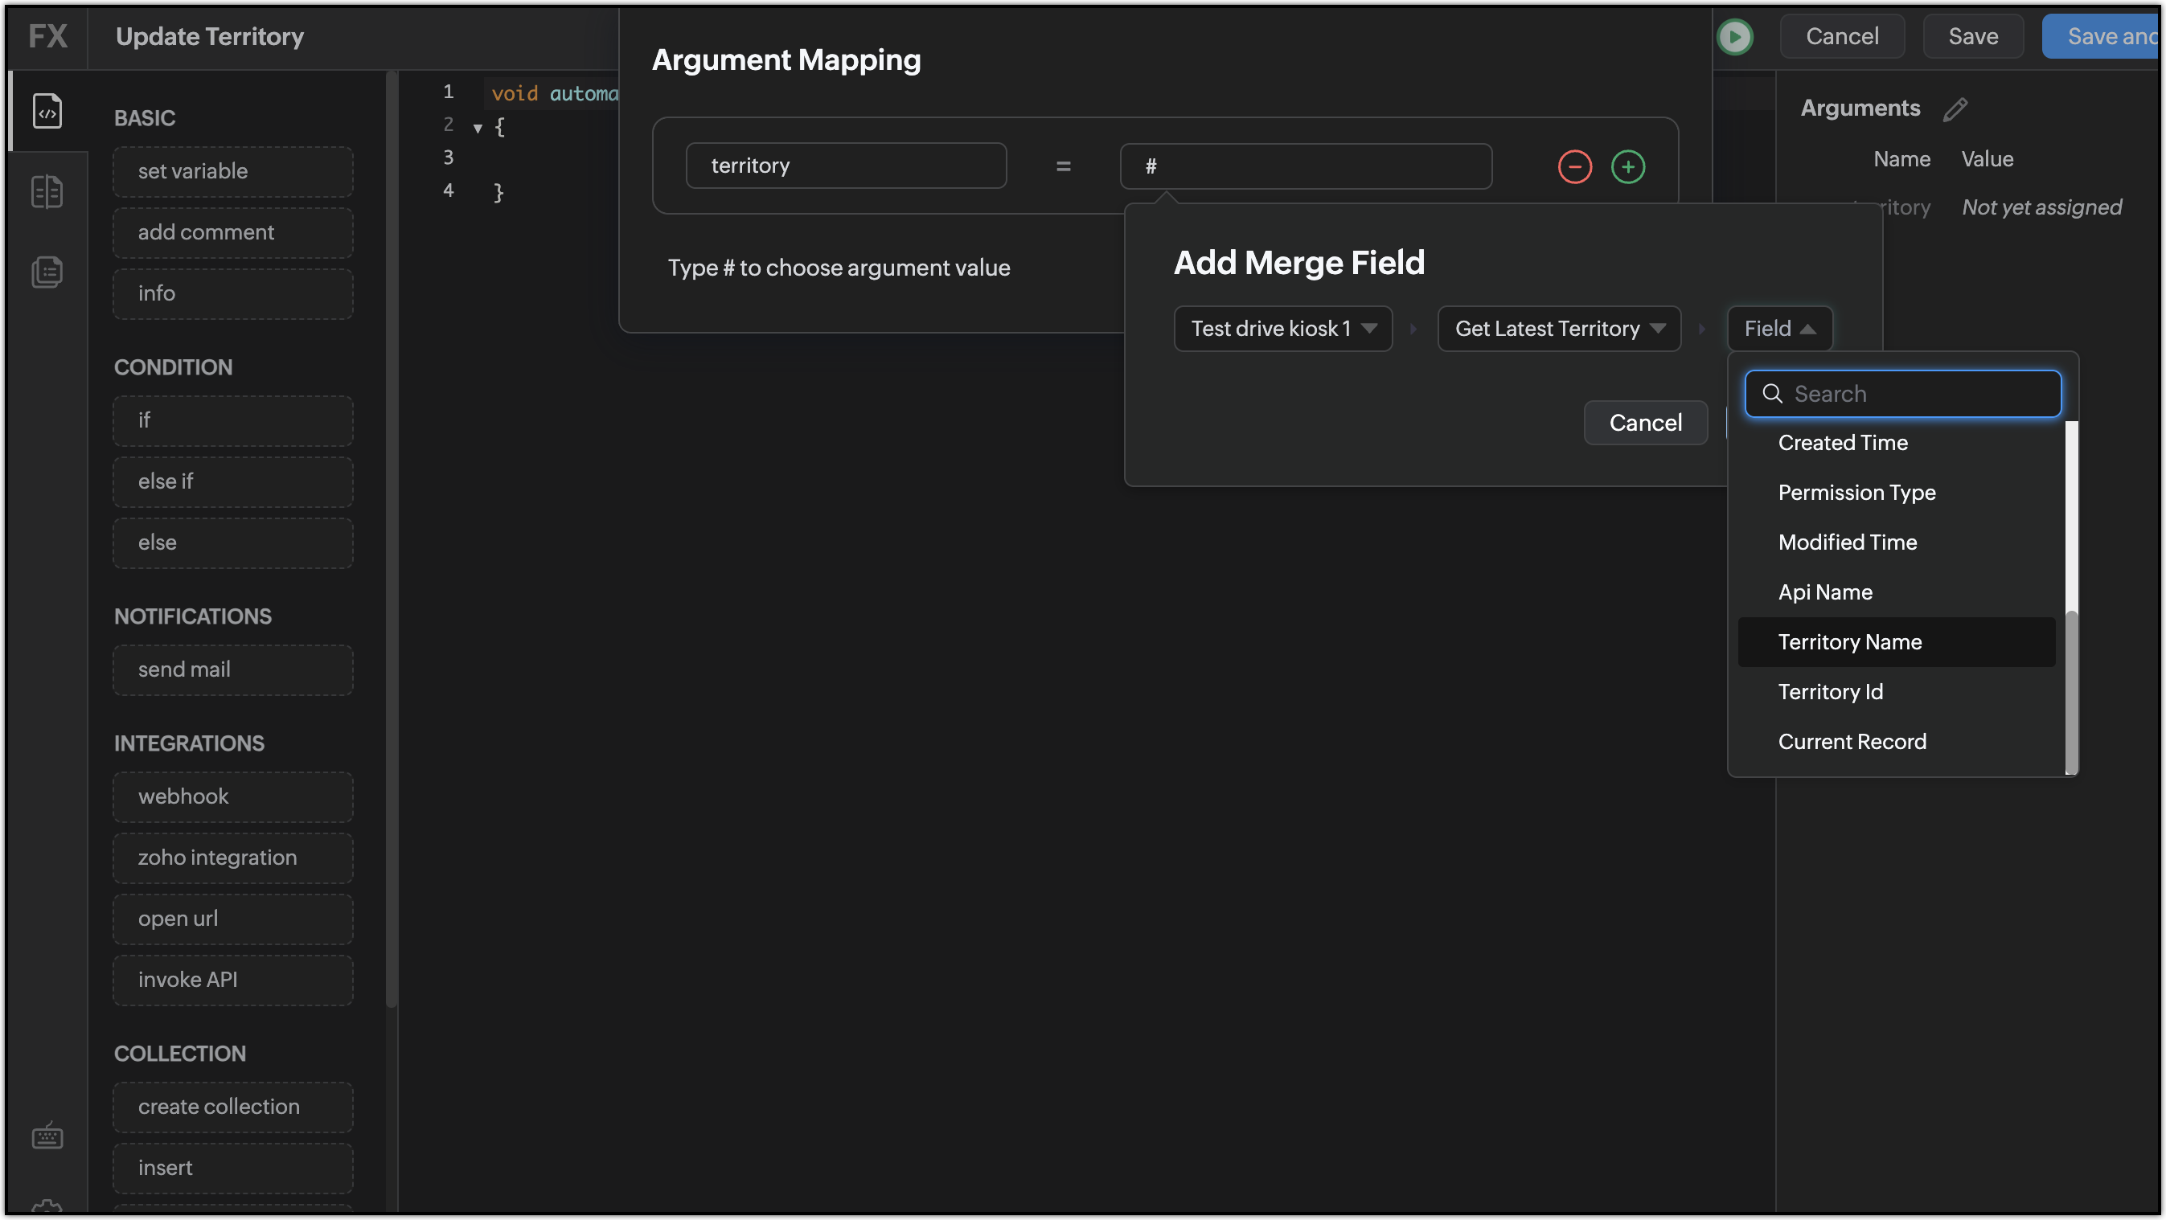
Task: Click the pencil edit icon beside Arguments
Action: 1955,109
